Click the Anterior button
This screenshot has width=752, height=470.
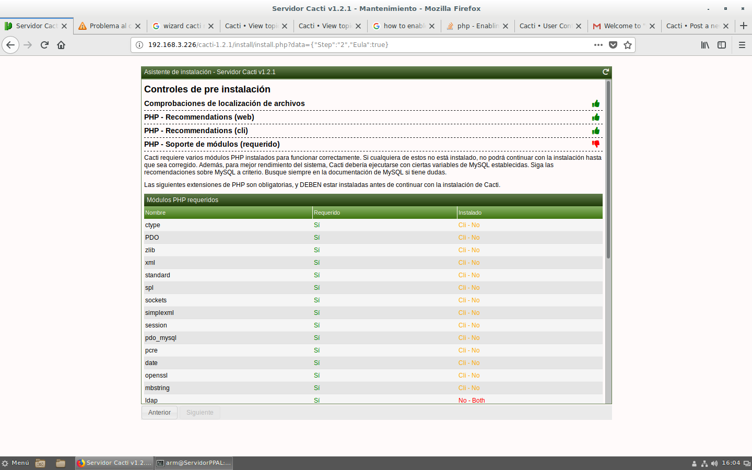tap(159, 413)
